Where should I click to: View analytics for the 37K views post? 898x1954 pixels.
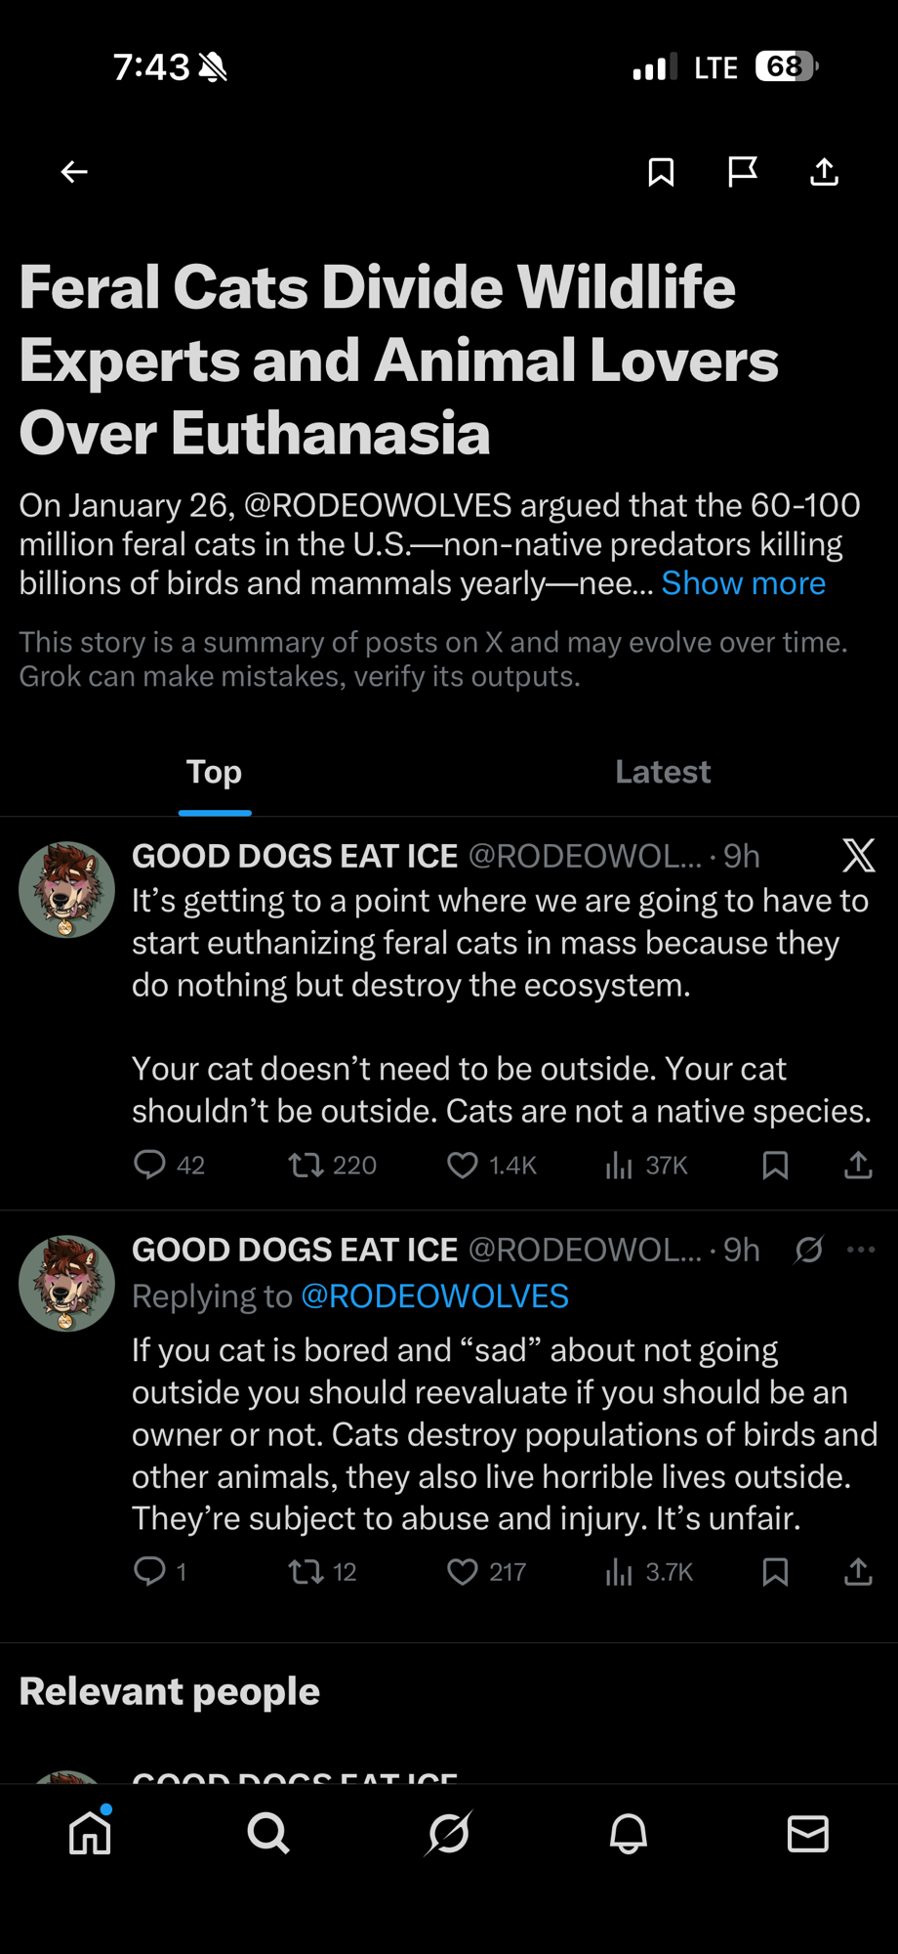pyautogui.click(x=619, y=1165)
